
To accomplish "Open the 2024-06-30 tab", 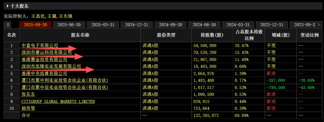I will click(x=204, y=25).
